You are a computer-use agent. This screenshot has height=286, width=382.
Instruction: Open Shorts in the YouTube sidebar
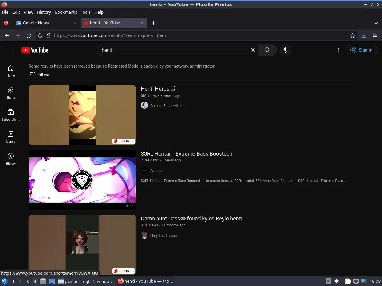[11, 93]
